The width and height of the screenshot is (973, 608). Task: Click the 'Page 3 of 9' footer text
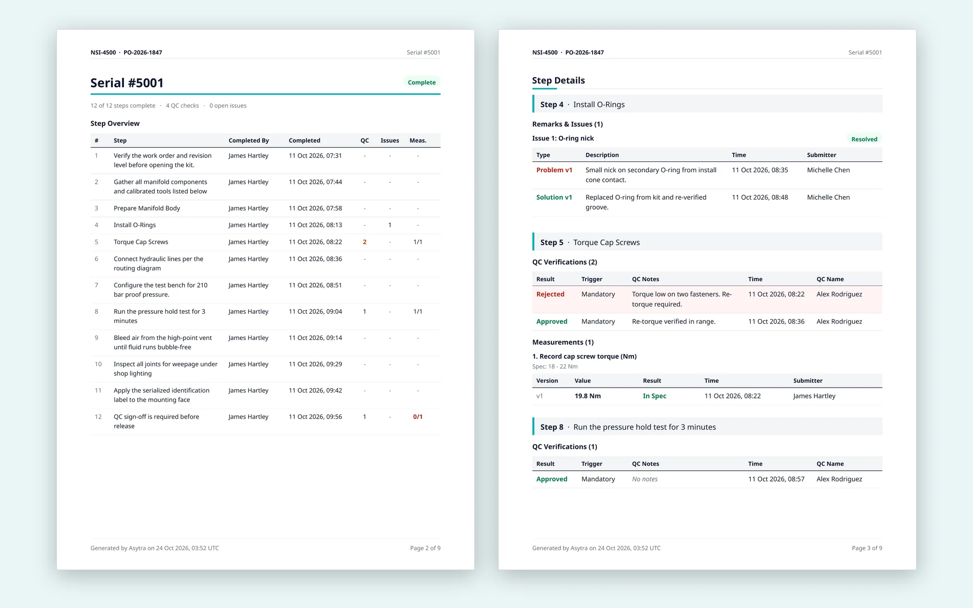(x=867, y=548)
